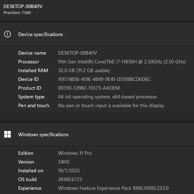Screen dimensions: 194x194
Task: Click the Device ID label
Action: point(28,79)
